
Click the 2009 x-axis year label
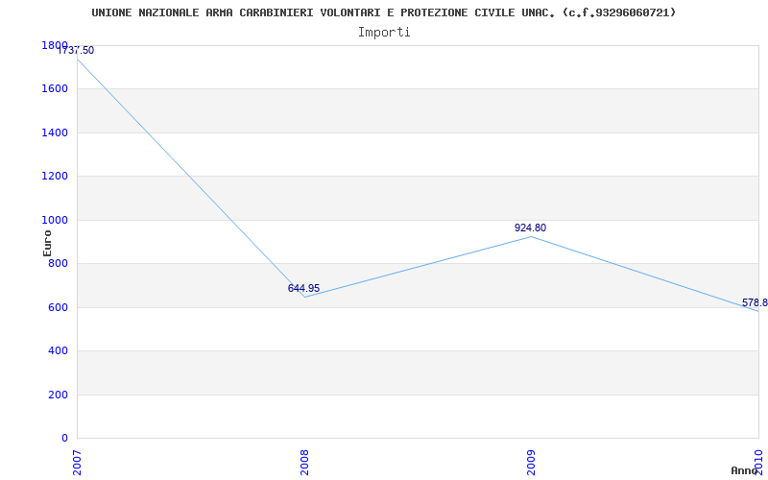click(531, 461)
